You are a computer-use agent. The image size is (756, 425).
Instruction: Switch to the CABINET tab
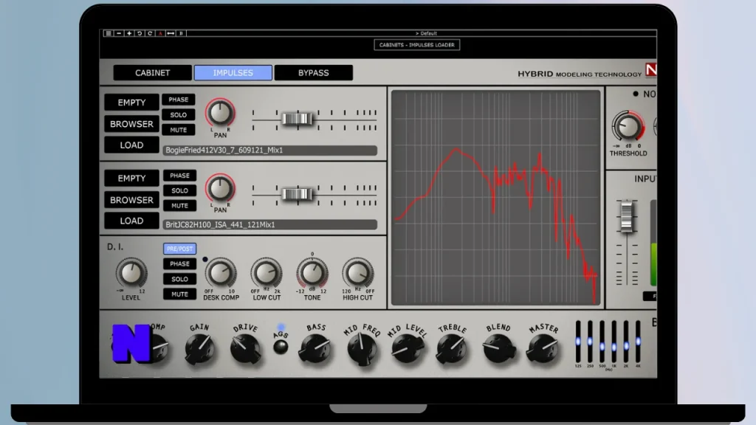tap(152, 73)
